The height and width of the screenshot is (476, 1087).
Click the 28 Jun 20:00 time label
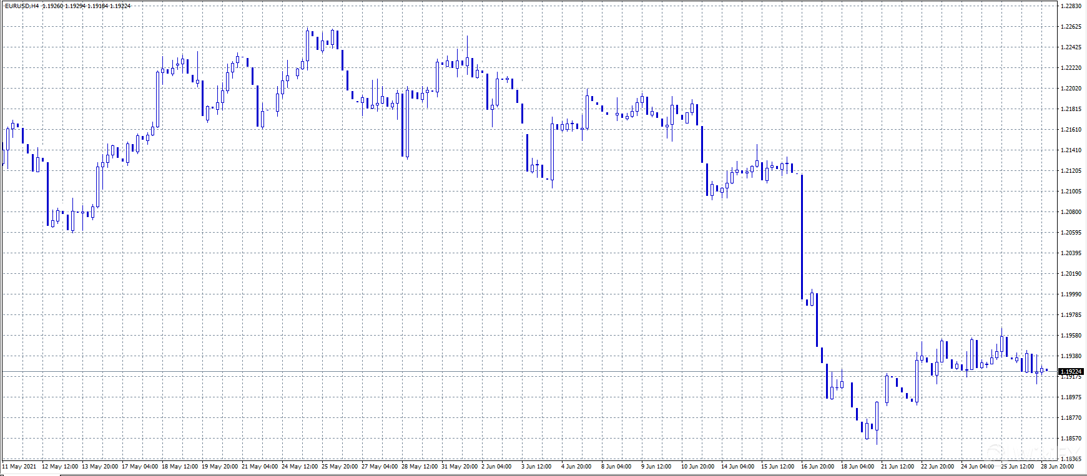coord(1057,467)
